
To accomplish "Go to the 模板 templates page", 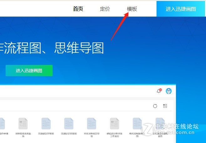I will [x=132, y=9].
